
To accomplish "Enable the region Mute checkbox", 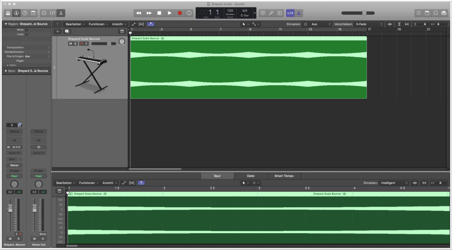I will [x=26, y=30].
